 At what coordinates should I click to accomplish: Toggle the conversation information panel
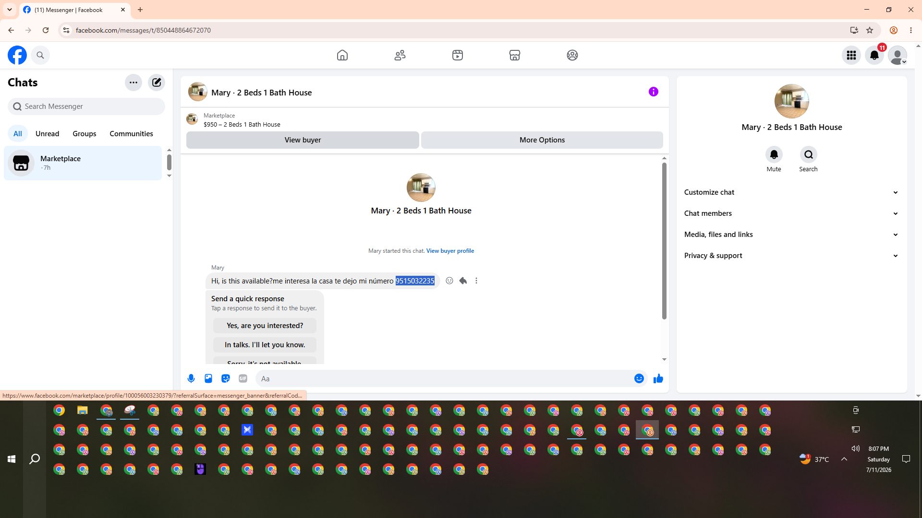click(654, 92)
